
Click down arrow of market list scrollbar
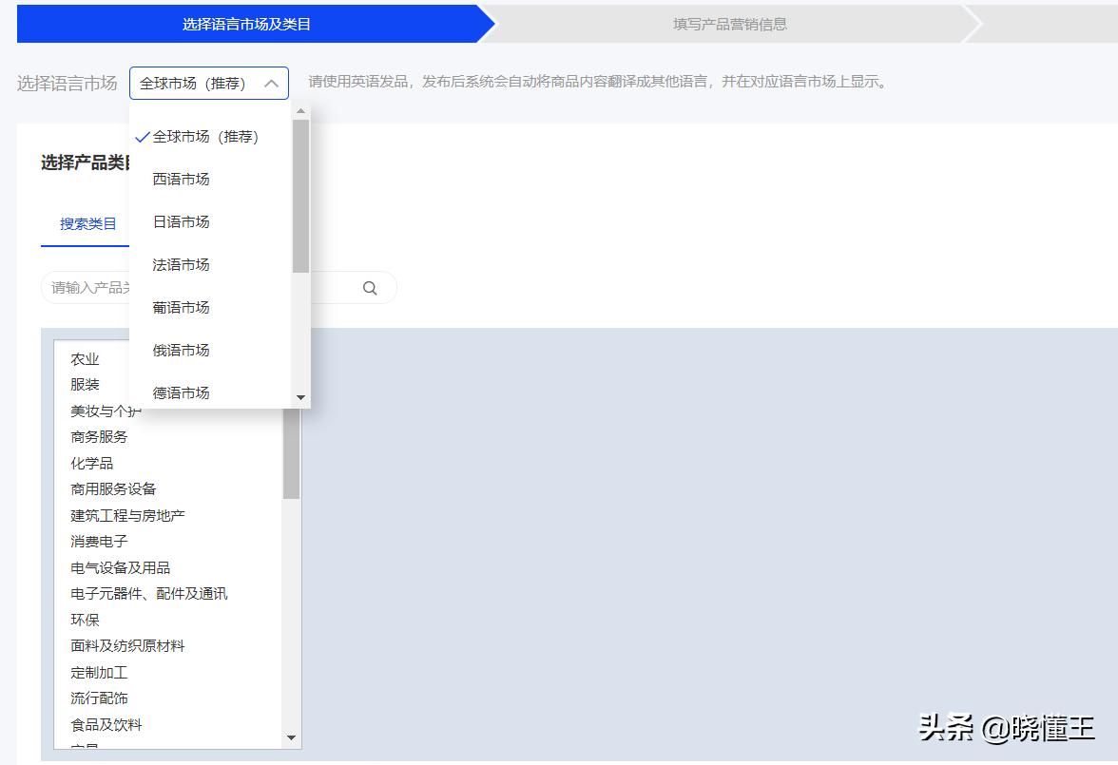[301, 397]
